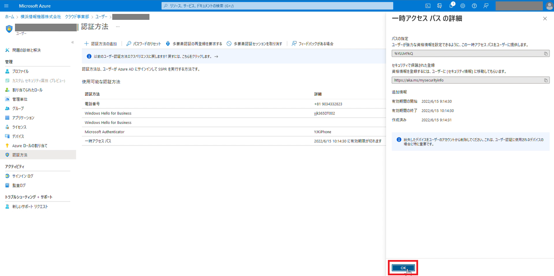Close the 一時アクセス パス の詳細 panel

pyautogui.click(x=545, y=19)
